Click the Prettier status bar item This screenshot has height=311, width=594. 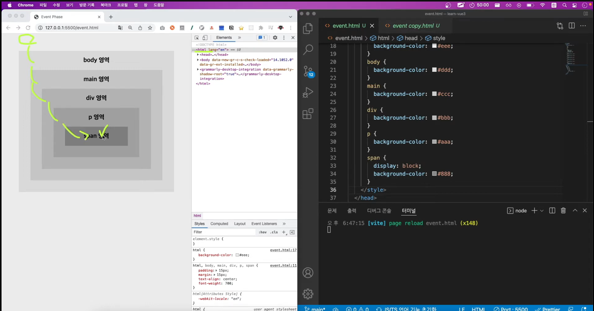click(x=547, y=309)
